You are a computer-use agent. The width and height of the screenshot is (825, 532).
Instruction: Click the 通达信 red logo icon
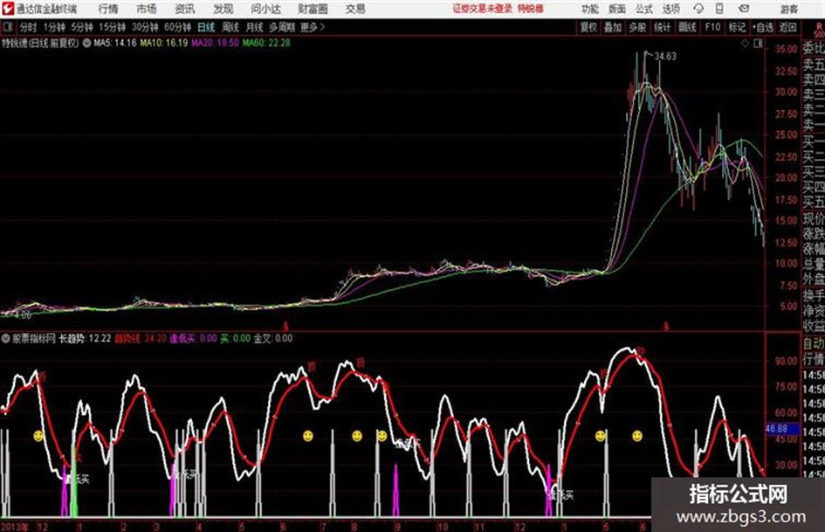8,9
